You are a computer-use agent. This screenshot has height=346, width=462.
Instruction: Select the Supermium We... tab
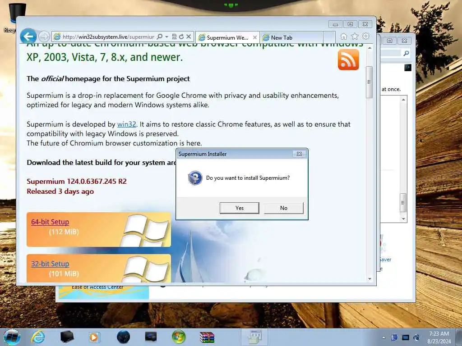227,37
